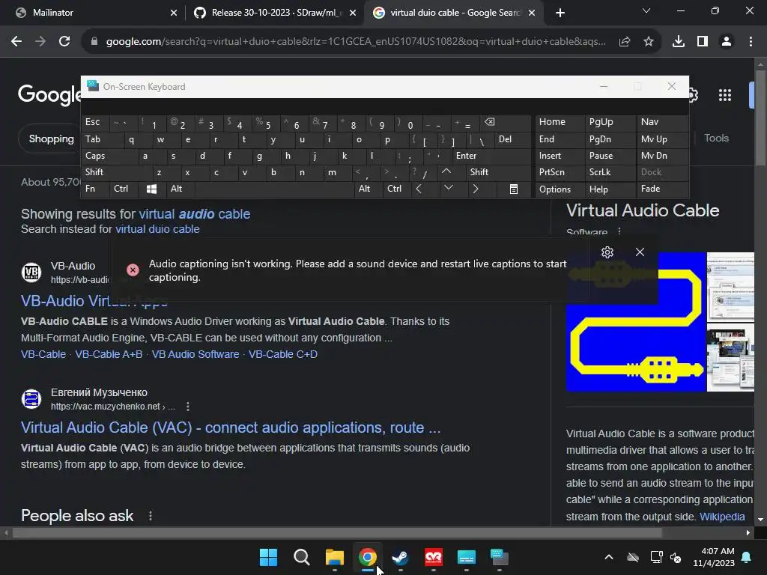Open Chrome downloads icon
The width and height of the screenshot is (767, 575).
(679, 42)
